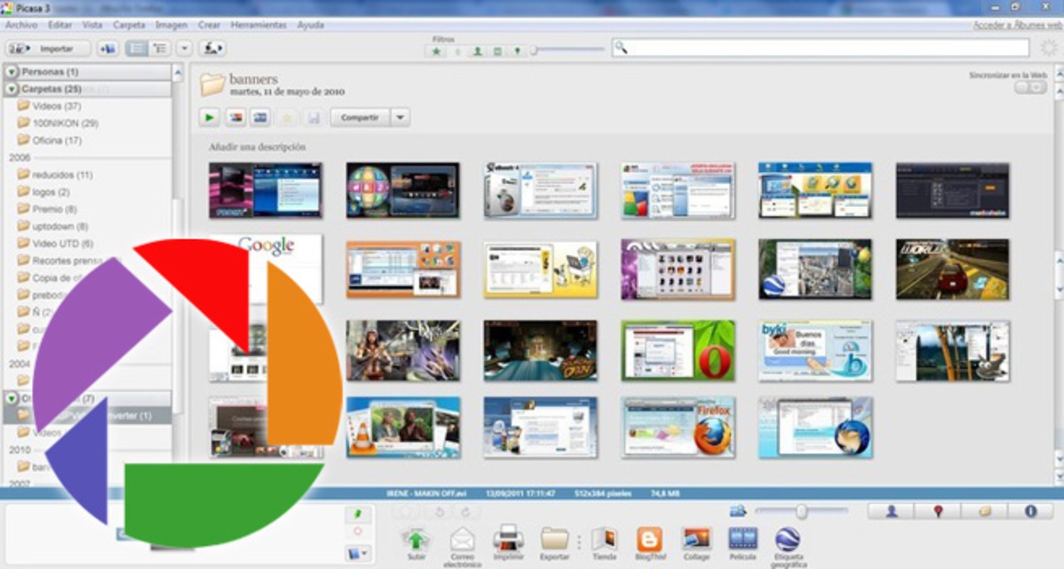Open the add-to-album dropdown in tray
Screen dimensions: 1064x569
pyautogui.click(x=359, y=553)
